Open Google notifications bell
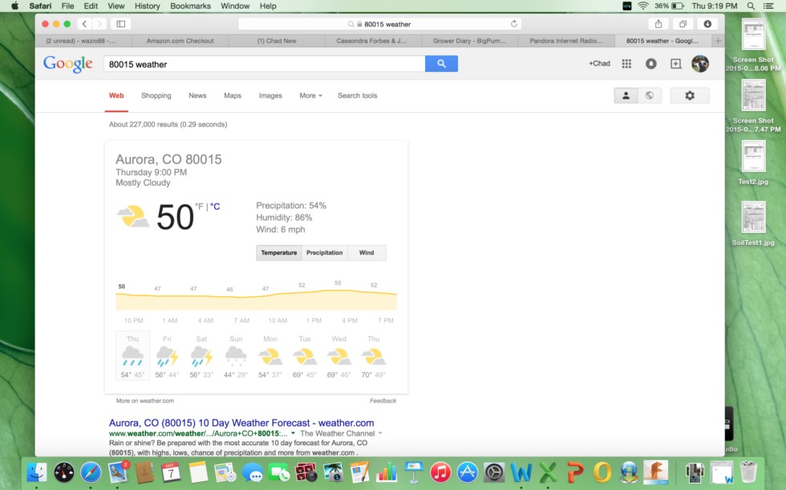 [x=651, y=64]
